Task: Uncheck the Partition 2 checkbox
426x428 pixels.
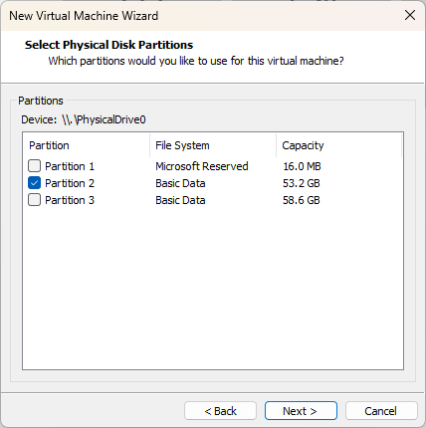Action: 35,183
